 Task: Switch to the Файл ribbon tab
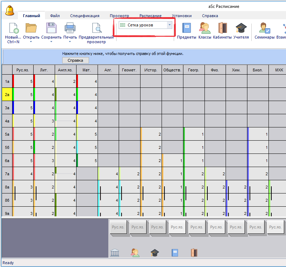[55, 16]
